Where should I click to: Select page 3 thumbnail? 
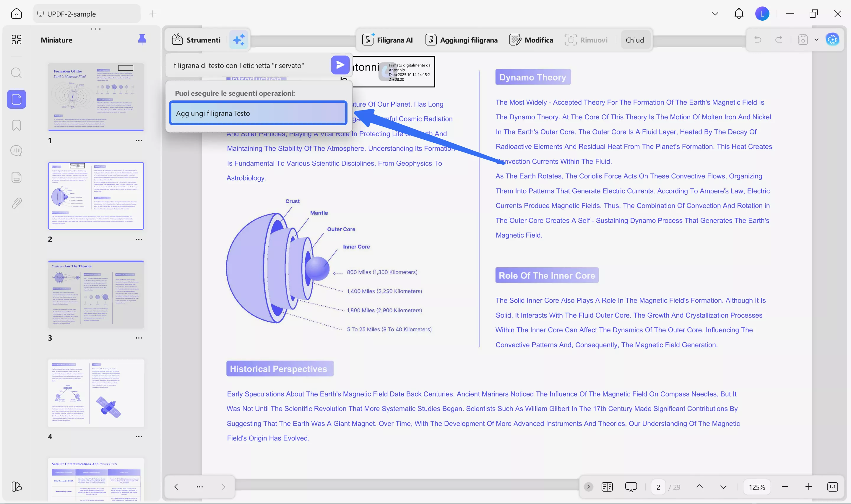tap(96, 294)
